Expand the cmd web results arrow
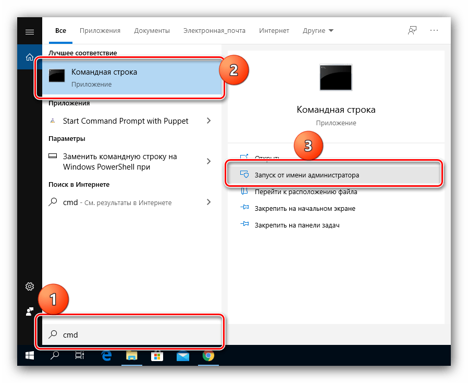468x383 pixels. pyautogui.click(x=208, y=202)
